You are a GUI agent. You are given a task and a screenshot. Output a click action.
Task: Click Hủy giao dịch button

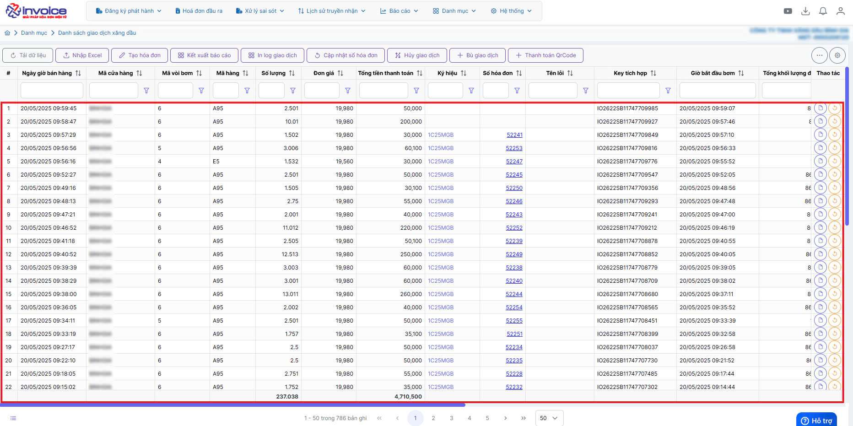coord(417,55)
